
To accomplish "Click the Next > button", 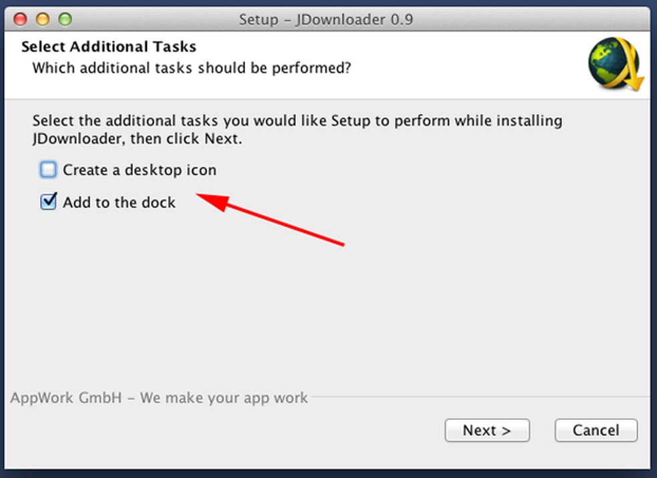I will (x=487, y=431).
